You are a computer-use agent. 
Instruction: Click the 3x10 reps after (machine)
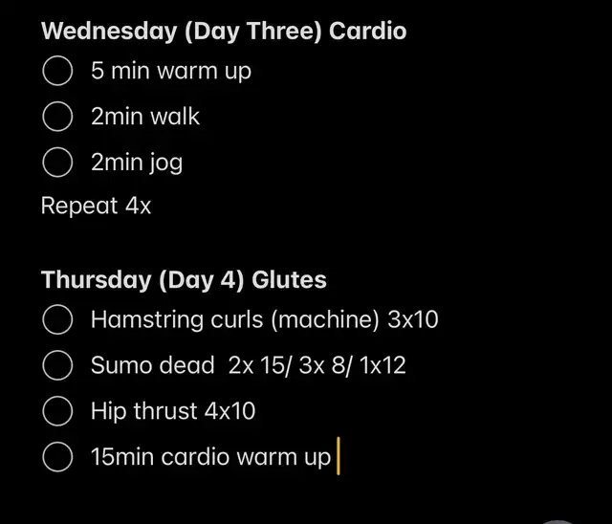[413, 319]
